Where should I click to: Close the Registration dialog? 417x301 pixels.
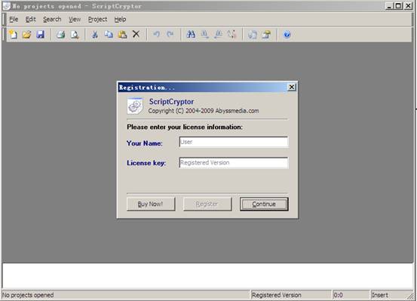[x=292, y=87]
